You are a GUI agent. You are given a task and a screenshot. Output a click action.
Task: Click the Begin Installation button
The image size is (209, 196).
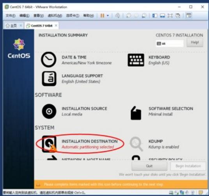click(188, 166)
